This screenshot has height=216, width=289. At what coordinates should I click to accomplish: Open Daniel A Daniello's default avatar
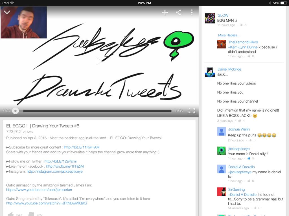pos(221,169)
